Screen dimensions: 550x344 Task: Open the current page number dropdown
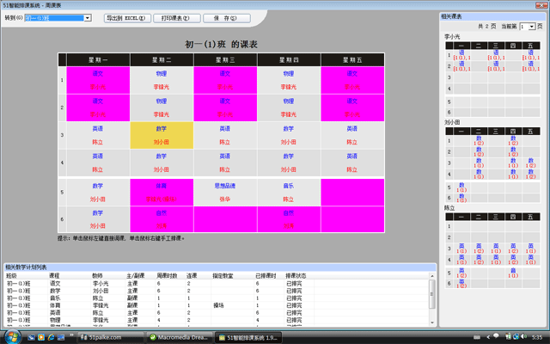[532, 27]
